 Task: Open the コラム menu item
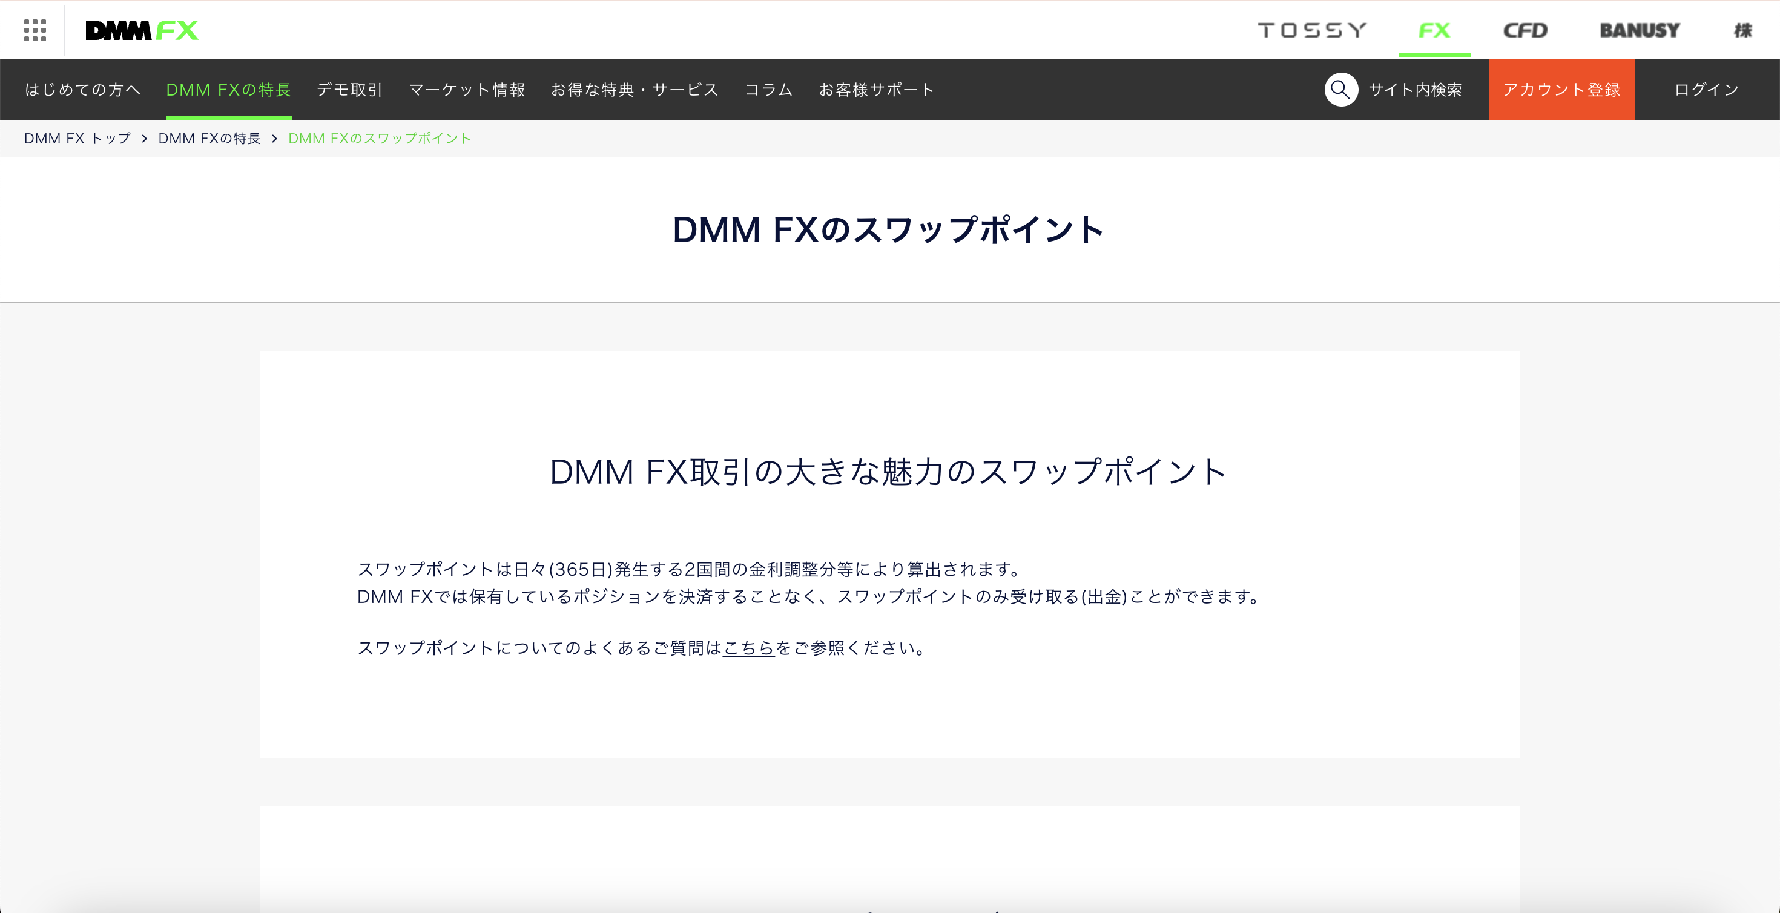(768, 90)
